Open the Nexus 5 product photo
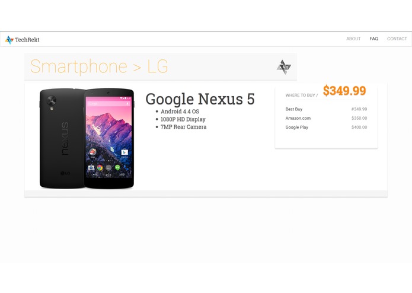The image size is (412, 293). click(87, 138)
